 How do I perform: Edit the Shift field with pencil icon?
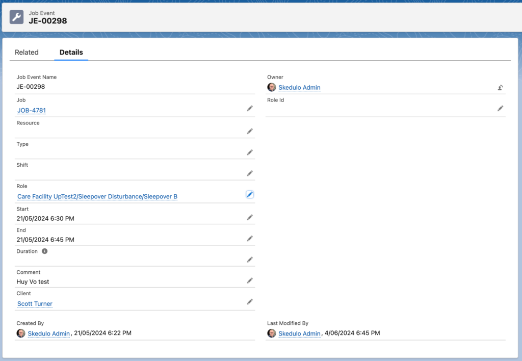250,173
